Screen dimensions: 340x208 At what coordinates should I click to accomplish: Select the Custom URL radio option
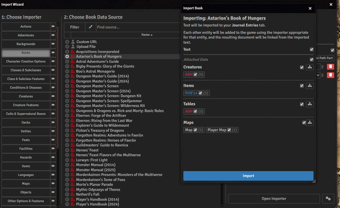pyautogui.click(x=67, y=42)
